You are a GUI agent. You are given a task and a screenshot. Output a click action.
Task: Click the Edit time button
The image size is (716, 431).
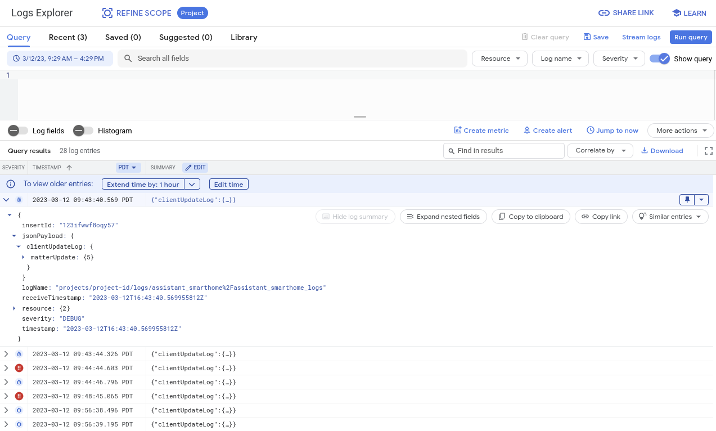pyautogui.click(x=228, y=184)
